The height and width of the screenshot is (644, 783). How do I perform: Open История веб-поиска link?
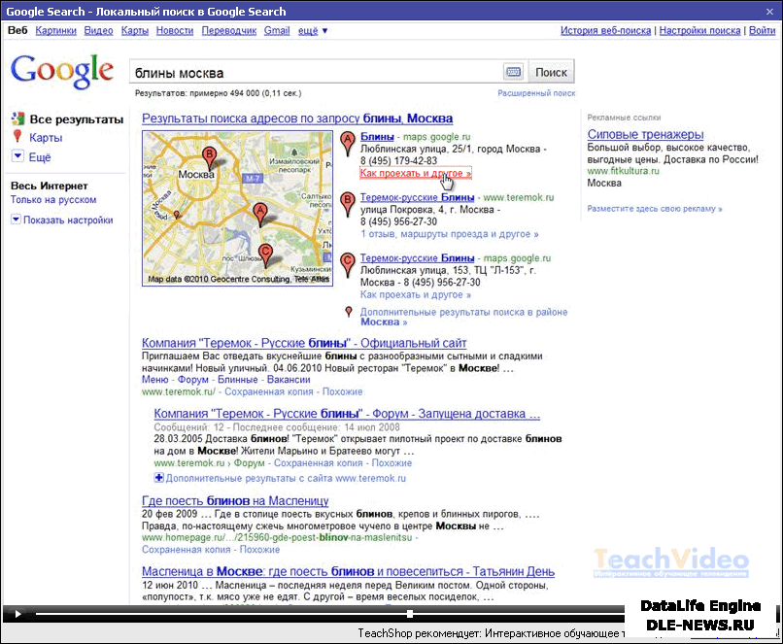click(x=606, y=30)
